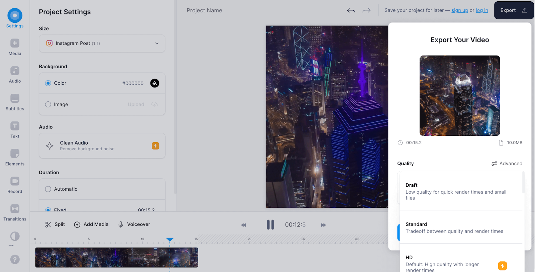Click the file size document icon
The height and width of the screenshot is (272, 535).
click(x=501, y=143)
